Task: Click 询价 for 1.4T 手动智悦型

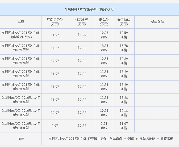Action: (104, 115)
